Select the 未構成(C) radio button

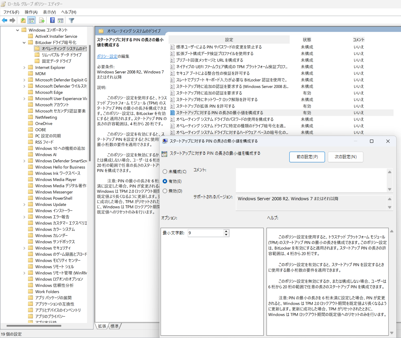pos(165,172)
